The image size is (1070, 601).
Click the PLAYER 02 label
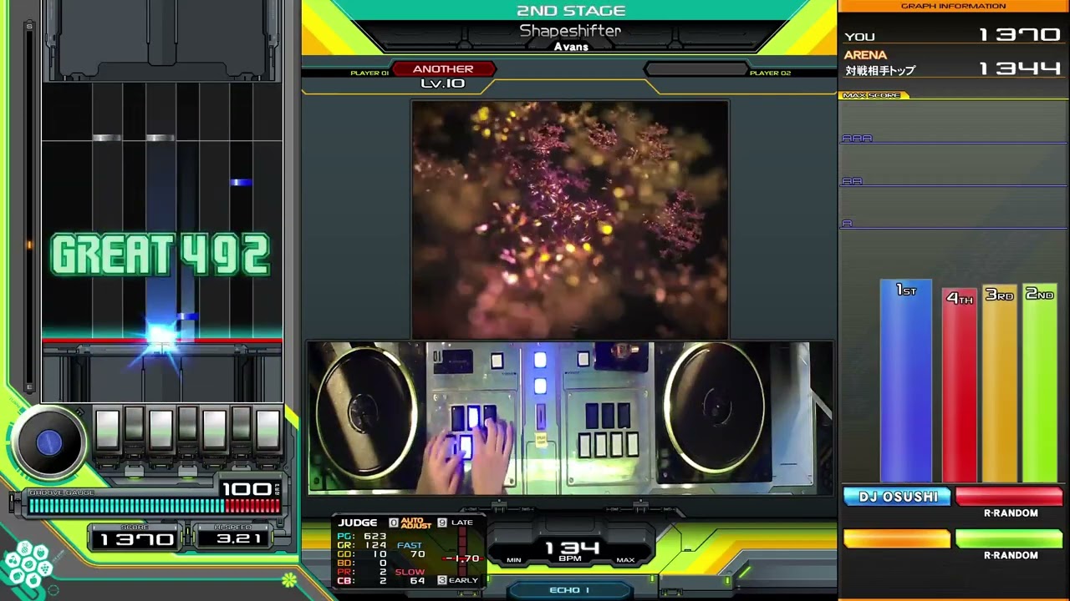770,73
